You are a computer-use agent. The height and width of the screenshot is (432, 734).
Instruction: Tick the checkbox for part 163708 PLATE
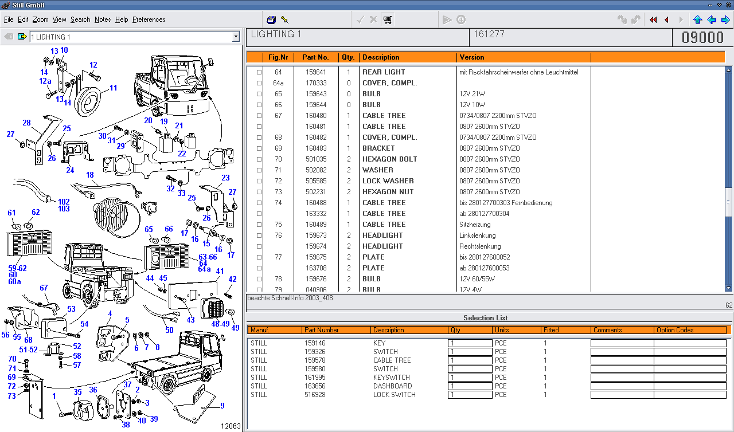click(259, 268)
